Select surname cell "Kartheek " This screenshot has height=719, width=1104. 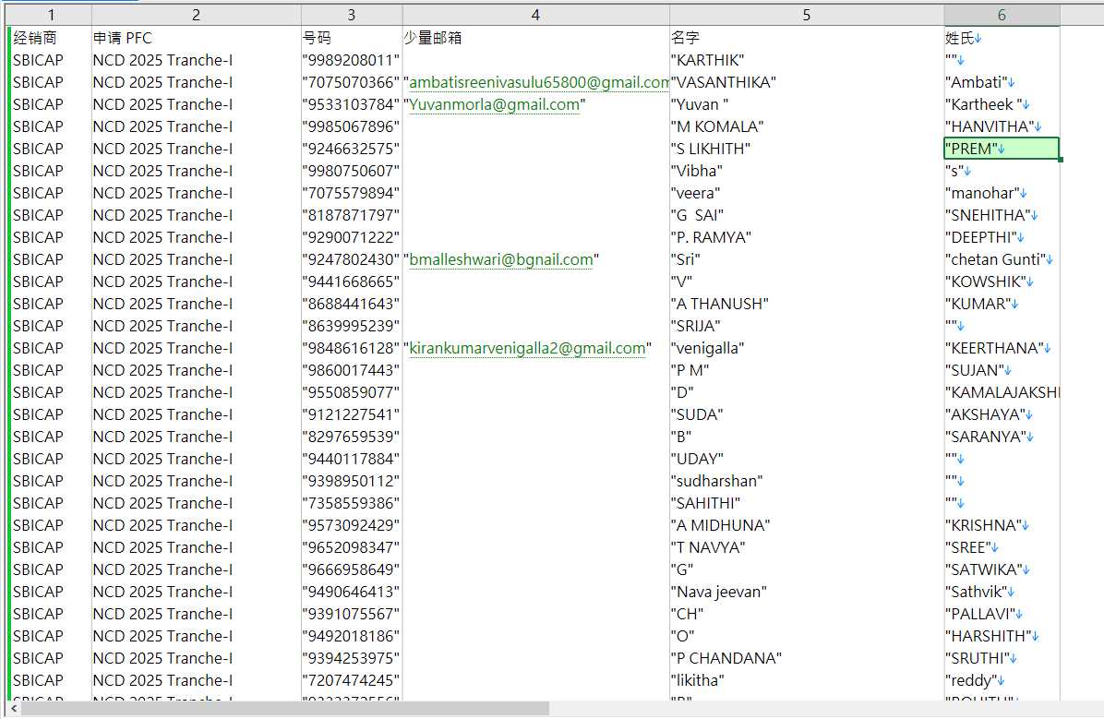click(x=1002, y=104)
